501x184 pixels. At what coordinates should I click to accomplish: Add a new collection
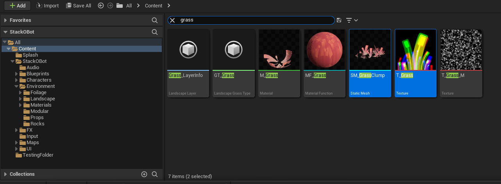pyautogui.click(x=144, y=174)
